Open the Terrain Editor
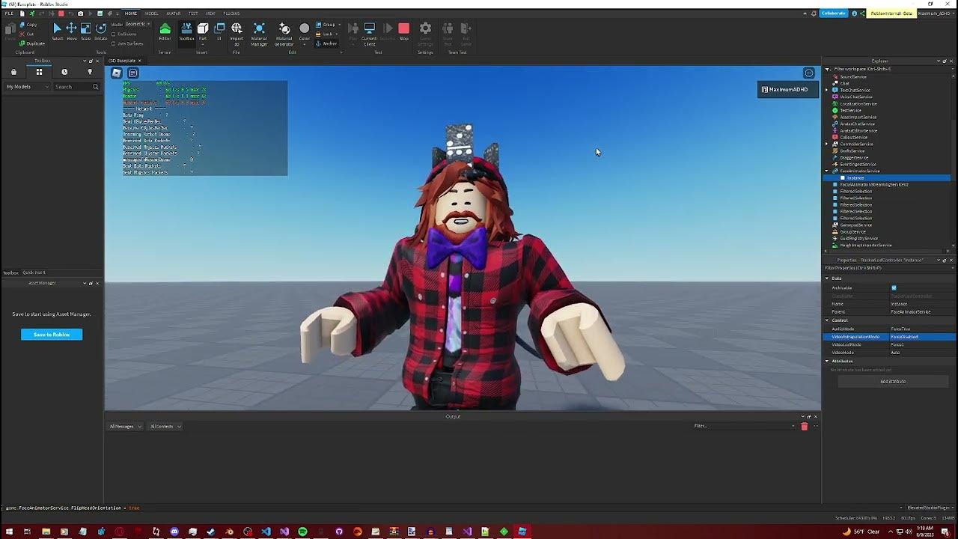This screenshot has height=539, width=958. [x=165, y=31]
